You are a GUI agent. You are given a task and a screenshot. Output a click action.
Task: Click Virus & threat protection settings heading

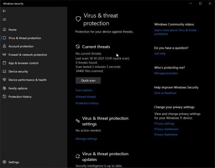pos(105,121)
